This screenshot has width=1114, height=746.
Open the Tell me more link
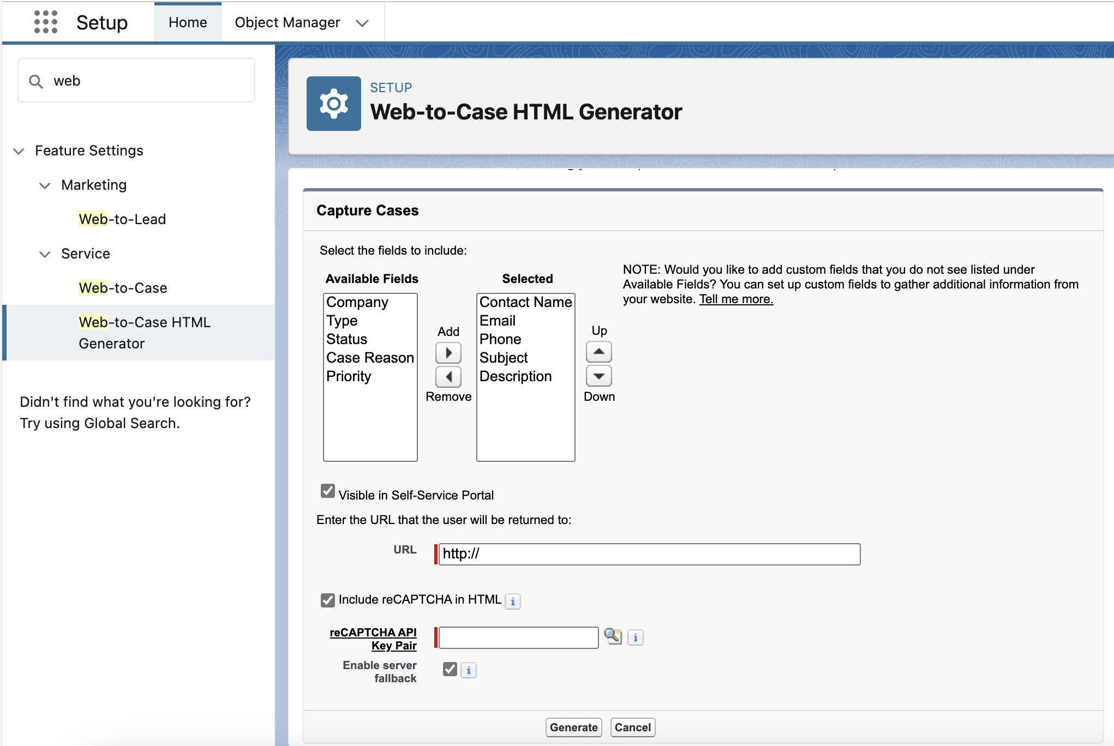click(x=736, y=299)
